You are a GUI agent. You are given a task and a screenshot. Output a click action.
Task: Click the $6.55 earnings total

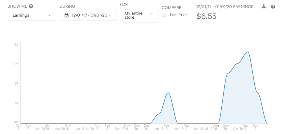[206, 16]
